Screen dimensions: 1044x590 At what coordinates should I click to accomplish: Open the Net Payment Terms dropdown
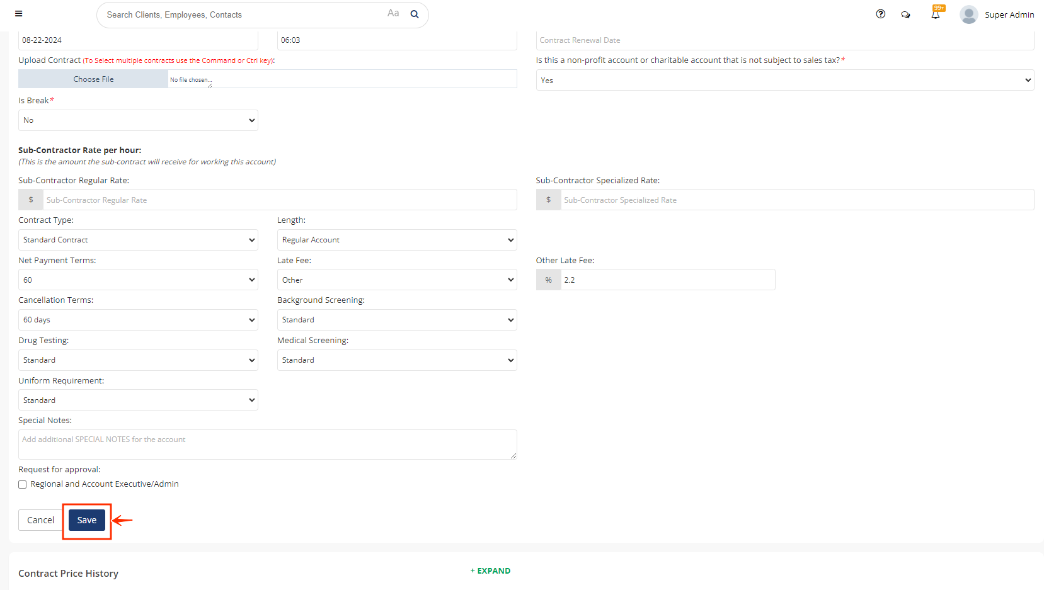(x=138, y=280)
